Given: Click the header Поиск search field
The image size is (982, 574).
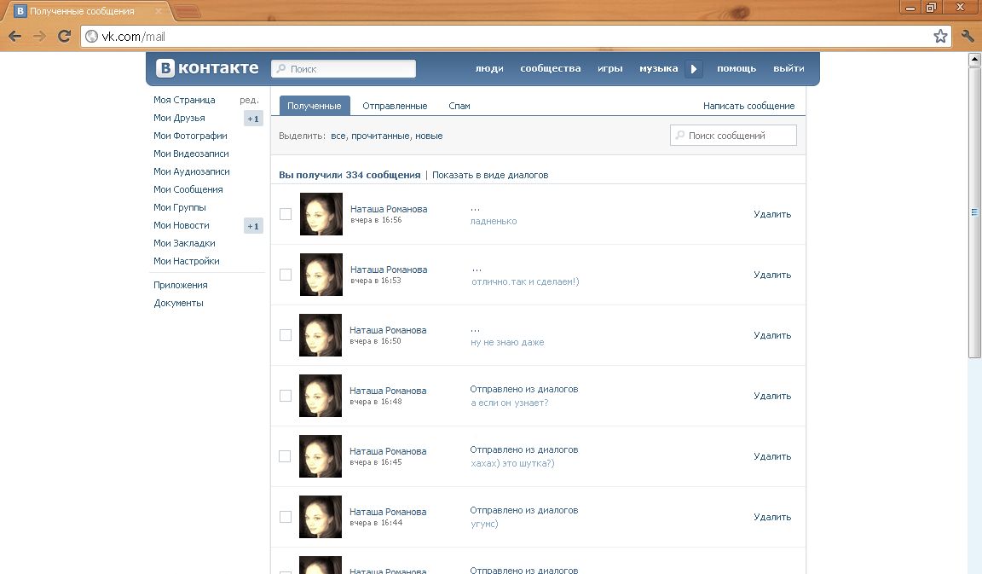Looking at the screenshot, I should click(344, 69).
